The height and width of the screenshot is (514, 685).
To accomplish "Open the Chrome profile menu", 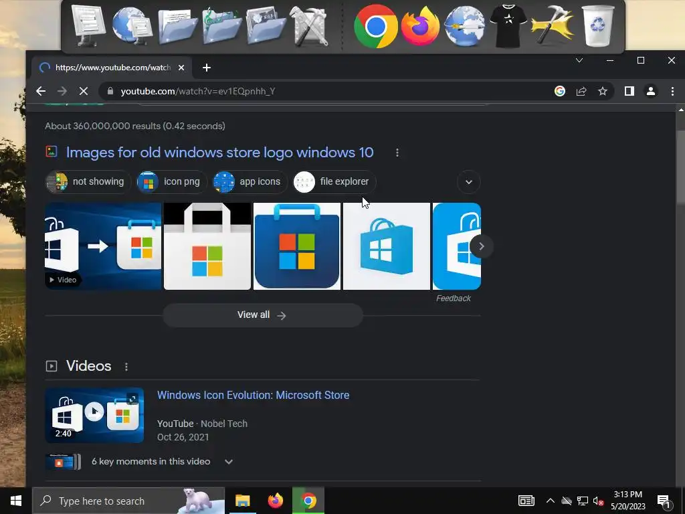I will click(650, 91).
